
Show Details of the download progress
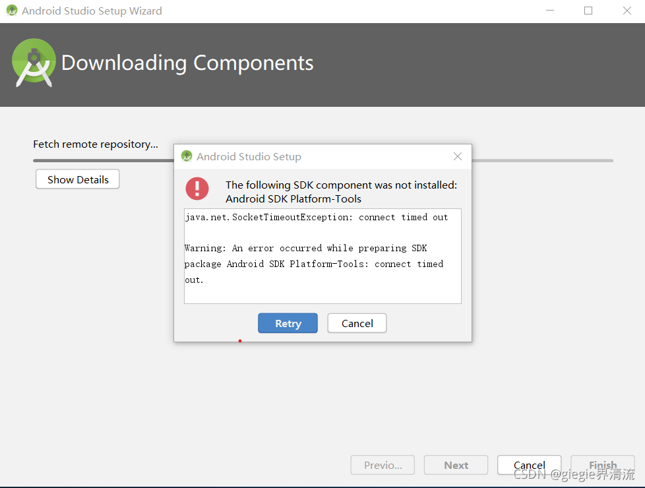click(78, 179)
